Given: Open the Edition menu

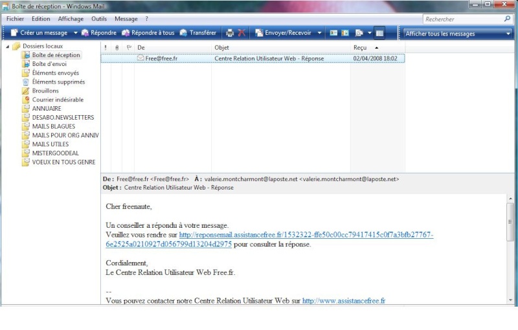Looking at the screenshot, I should [41, 19].
